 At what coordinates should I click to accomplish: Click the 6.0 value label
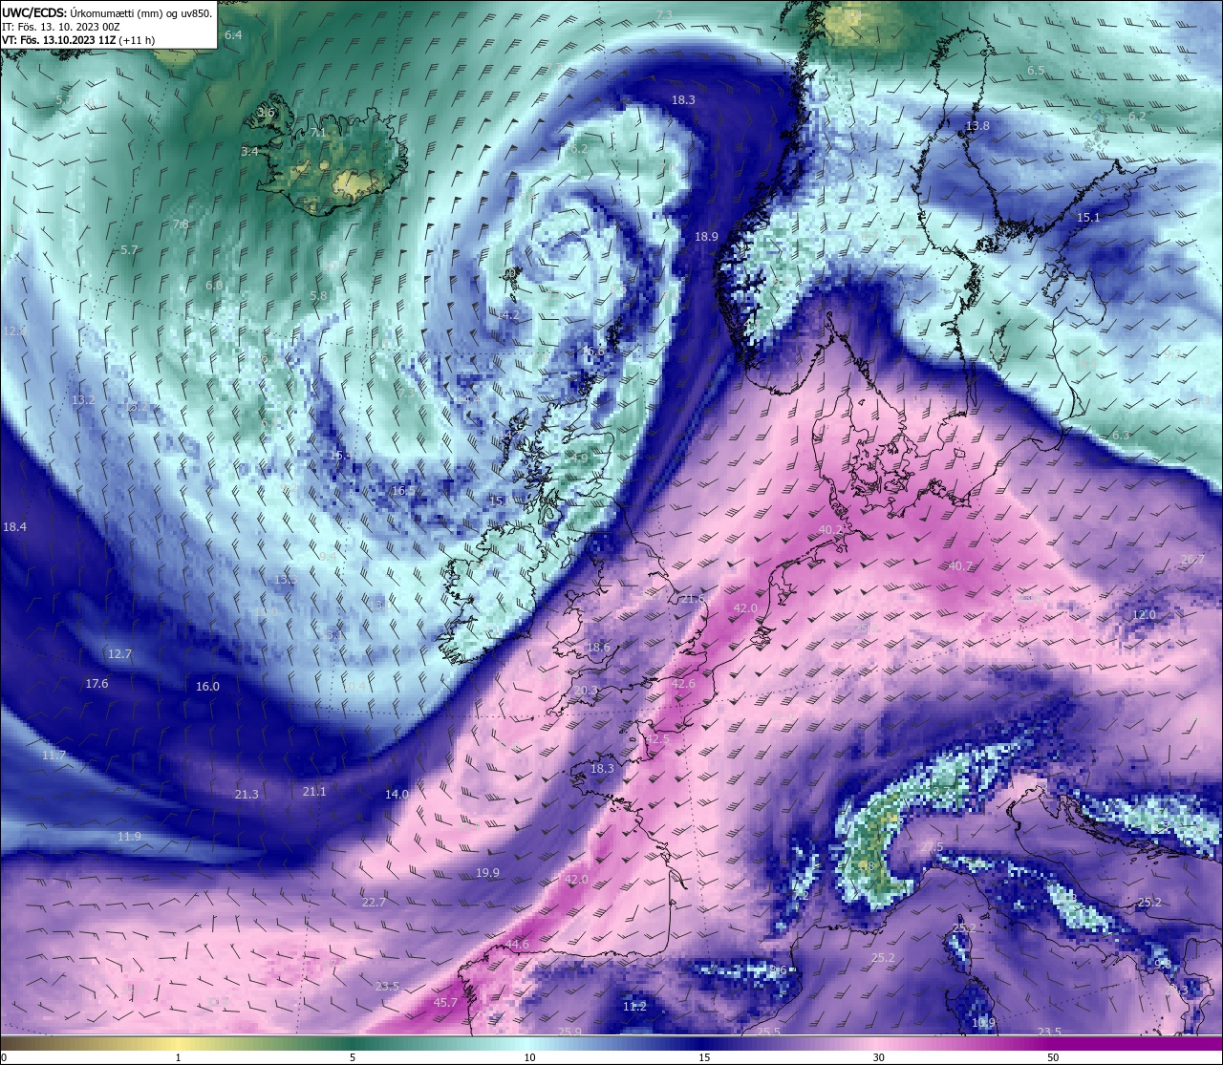click(214, 286)
